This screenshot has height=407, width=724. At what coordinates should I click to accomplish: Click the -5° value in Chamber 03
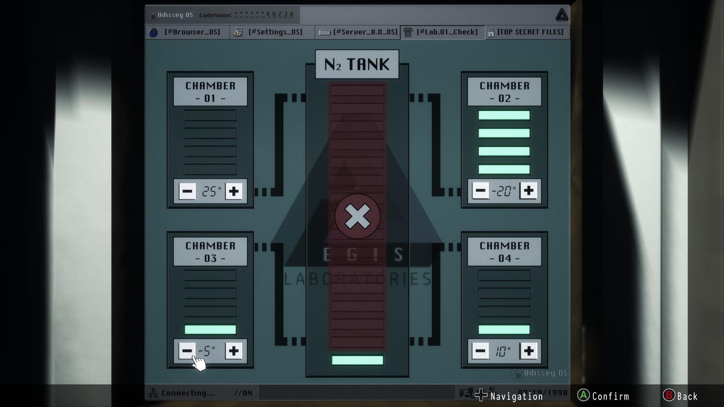(207, 351)
